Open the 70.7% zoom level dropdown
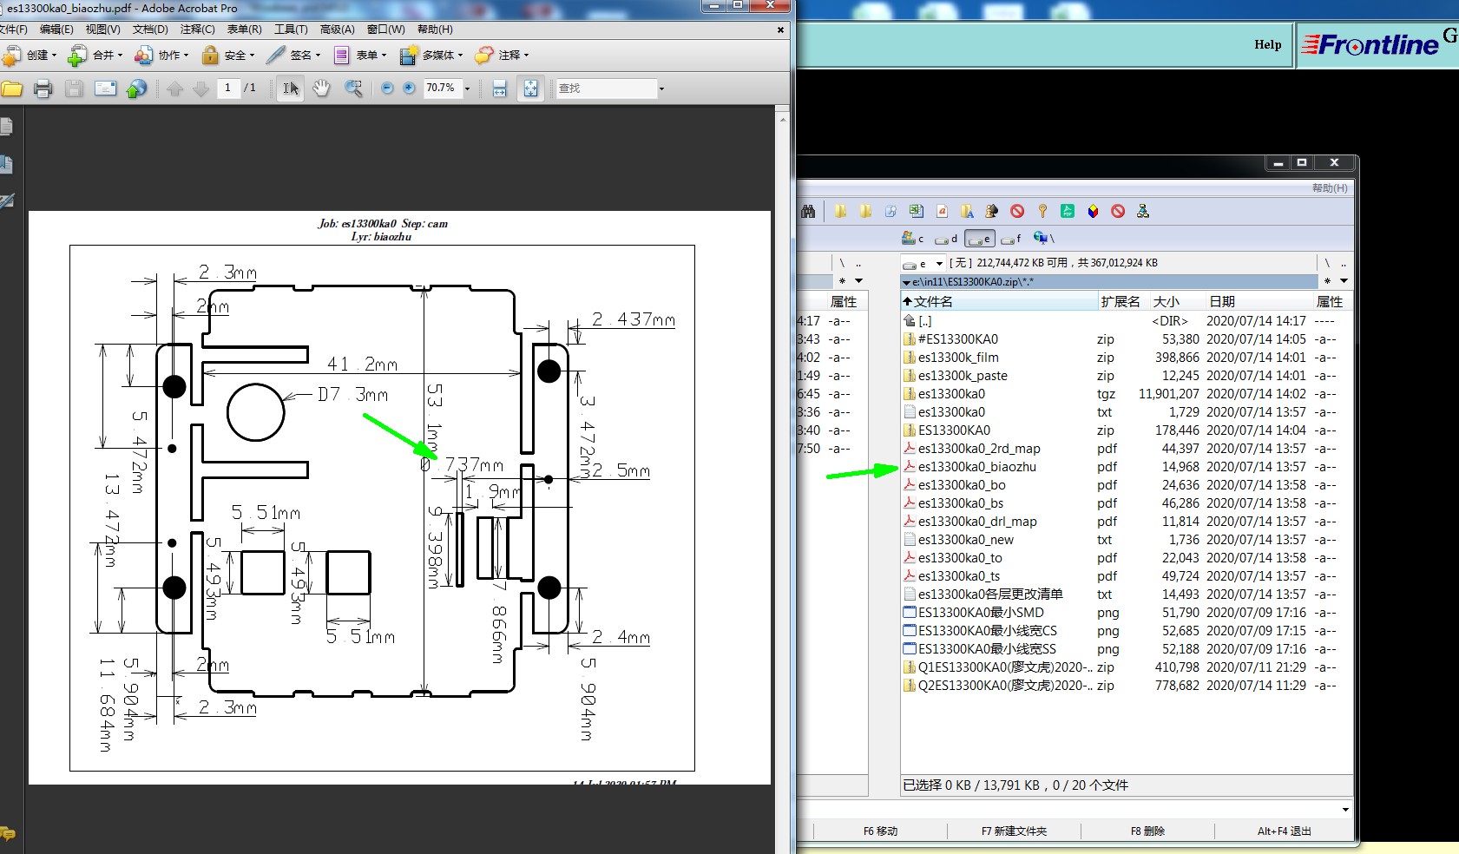1459x854 pixels. 467,89
